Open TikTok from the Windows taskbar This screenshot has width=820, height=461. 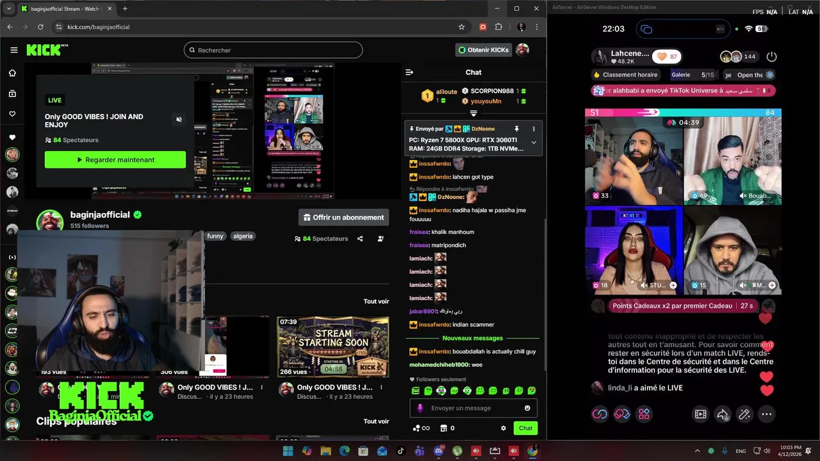click(x=401, y=451)
